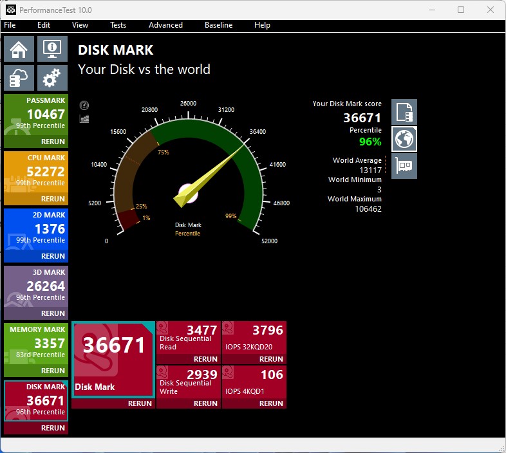Viewport: 506px width, 453px height.
Task: Rerun the CPU Mark test
Action: (53, 199)
